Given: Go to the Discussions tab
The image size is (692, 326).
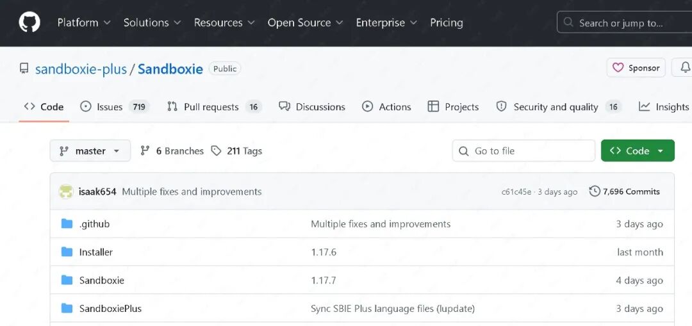Looking at the screenshot, I should coord(312,107).
